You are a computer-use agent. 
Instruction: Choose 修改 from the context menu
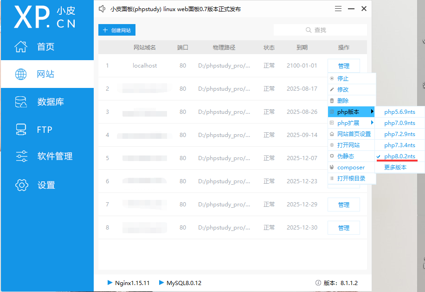point(352,89)
